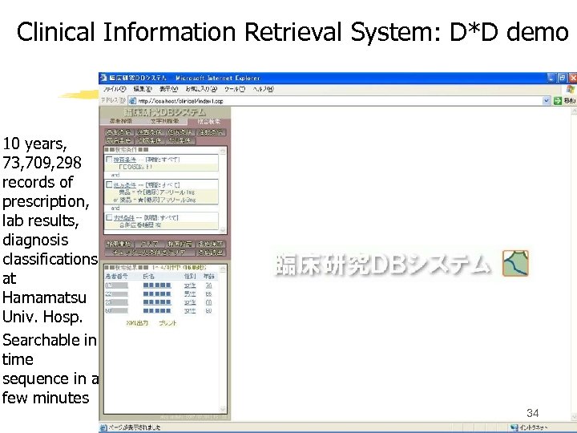This screenshot has width=577, height=433.
Task: Click the last condition button in the top row
Action: pyautogui.click(x=212, y=132)
